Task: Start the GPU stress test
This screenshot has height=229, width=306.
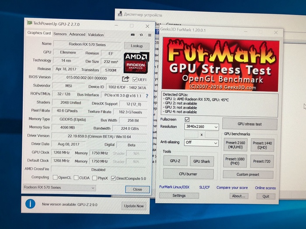Action: coord(249,124)
